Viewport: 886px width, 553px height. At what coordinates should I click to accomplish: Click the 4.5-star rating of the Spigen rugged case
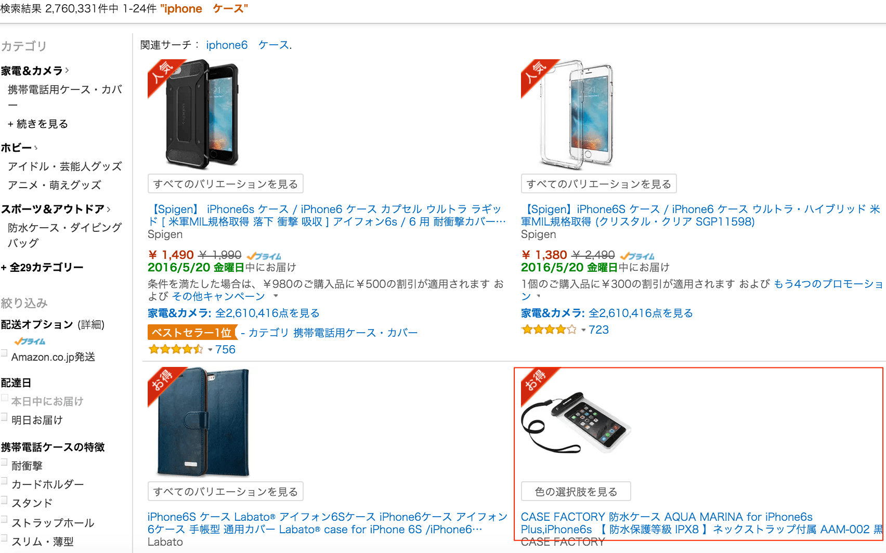click(x=176, y=349)
